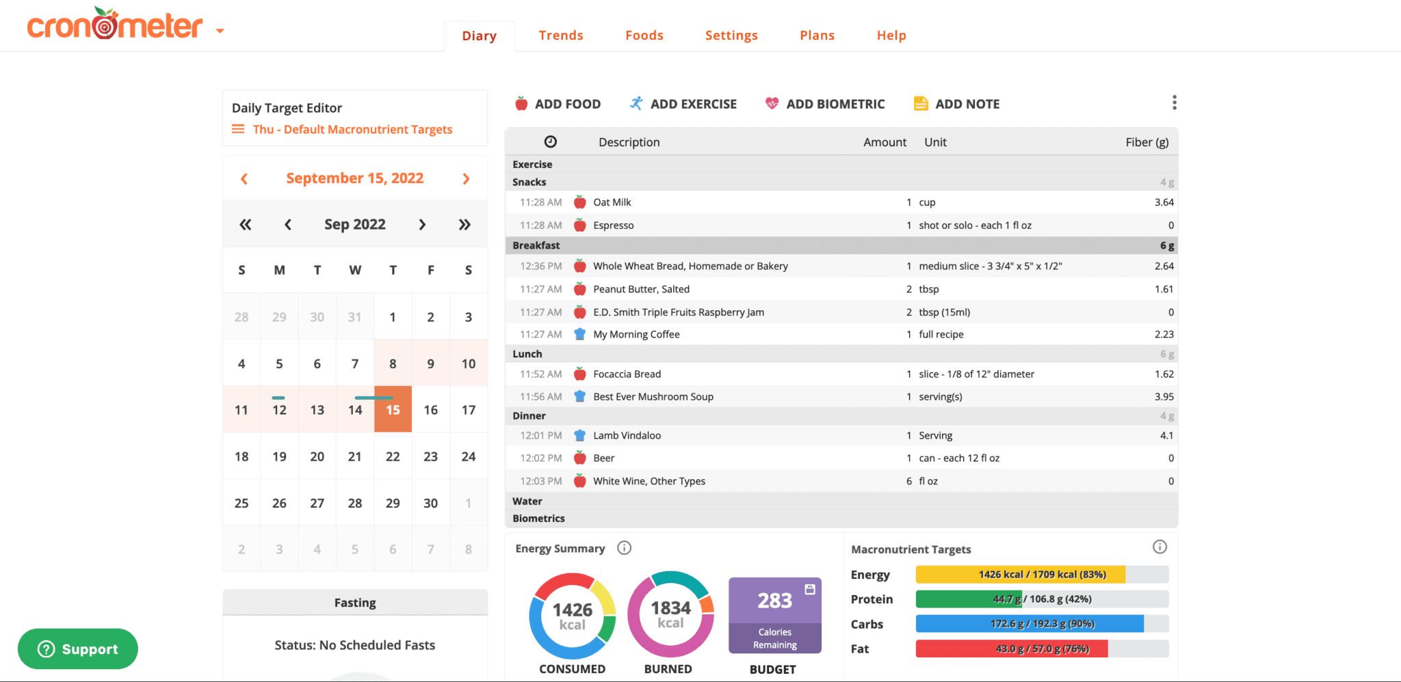The height and width of the screenshot is (682, 1401).
Task: Open the Cronometer logo dropdown arrow
Action: point(220,31)
